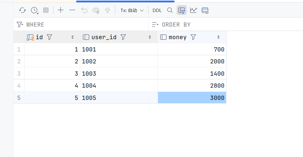Select the user_id cell 1003
Image resolution: width=303 pixels, height=157 pixels.
pyautogui.click(x=119, y=74)
